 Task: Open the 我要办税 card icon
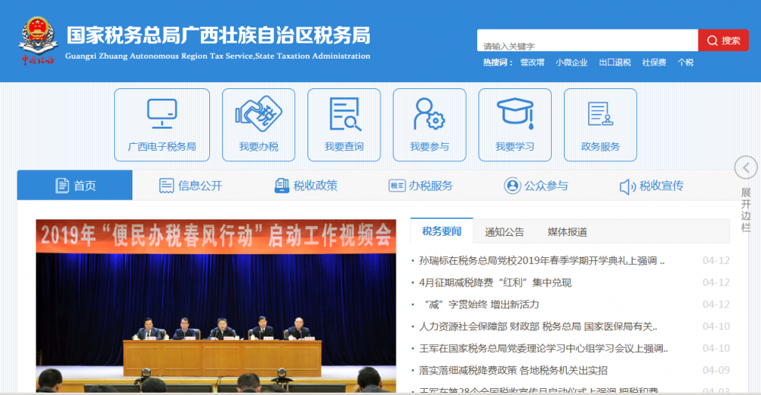point(258,113)
